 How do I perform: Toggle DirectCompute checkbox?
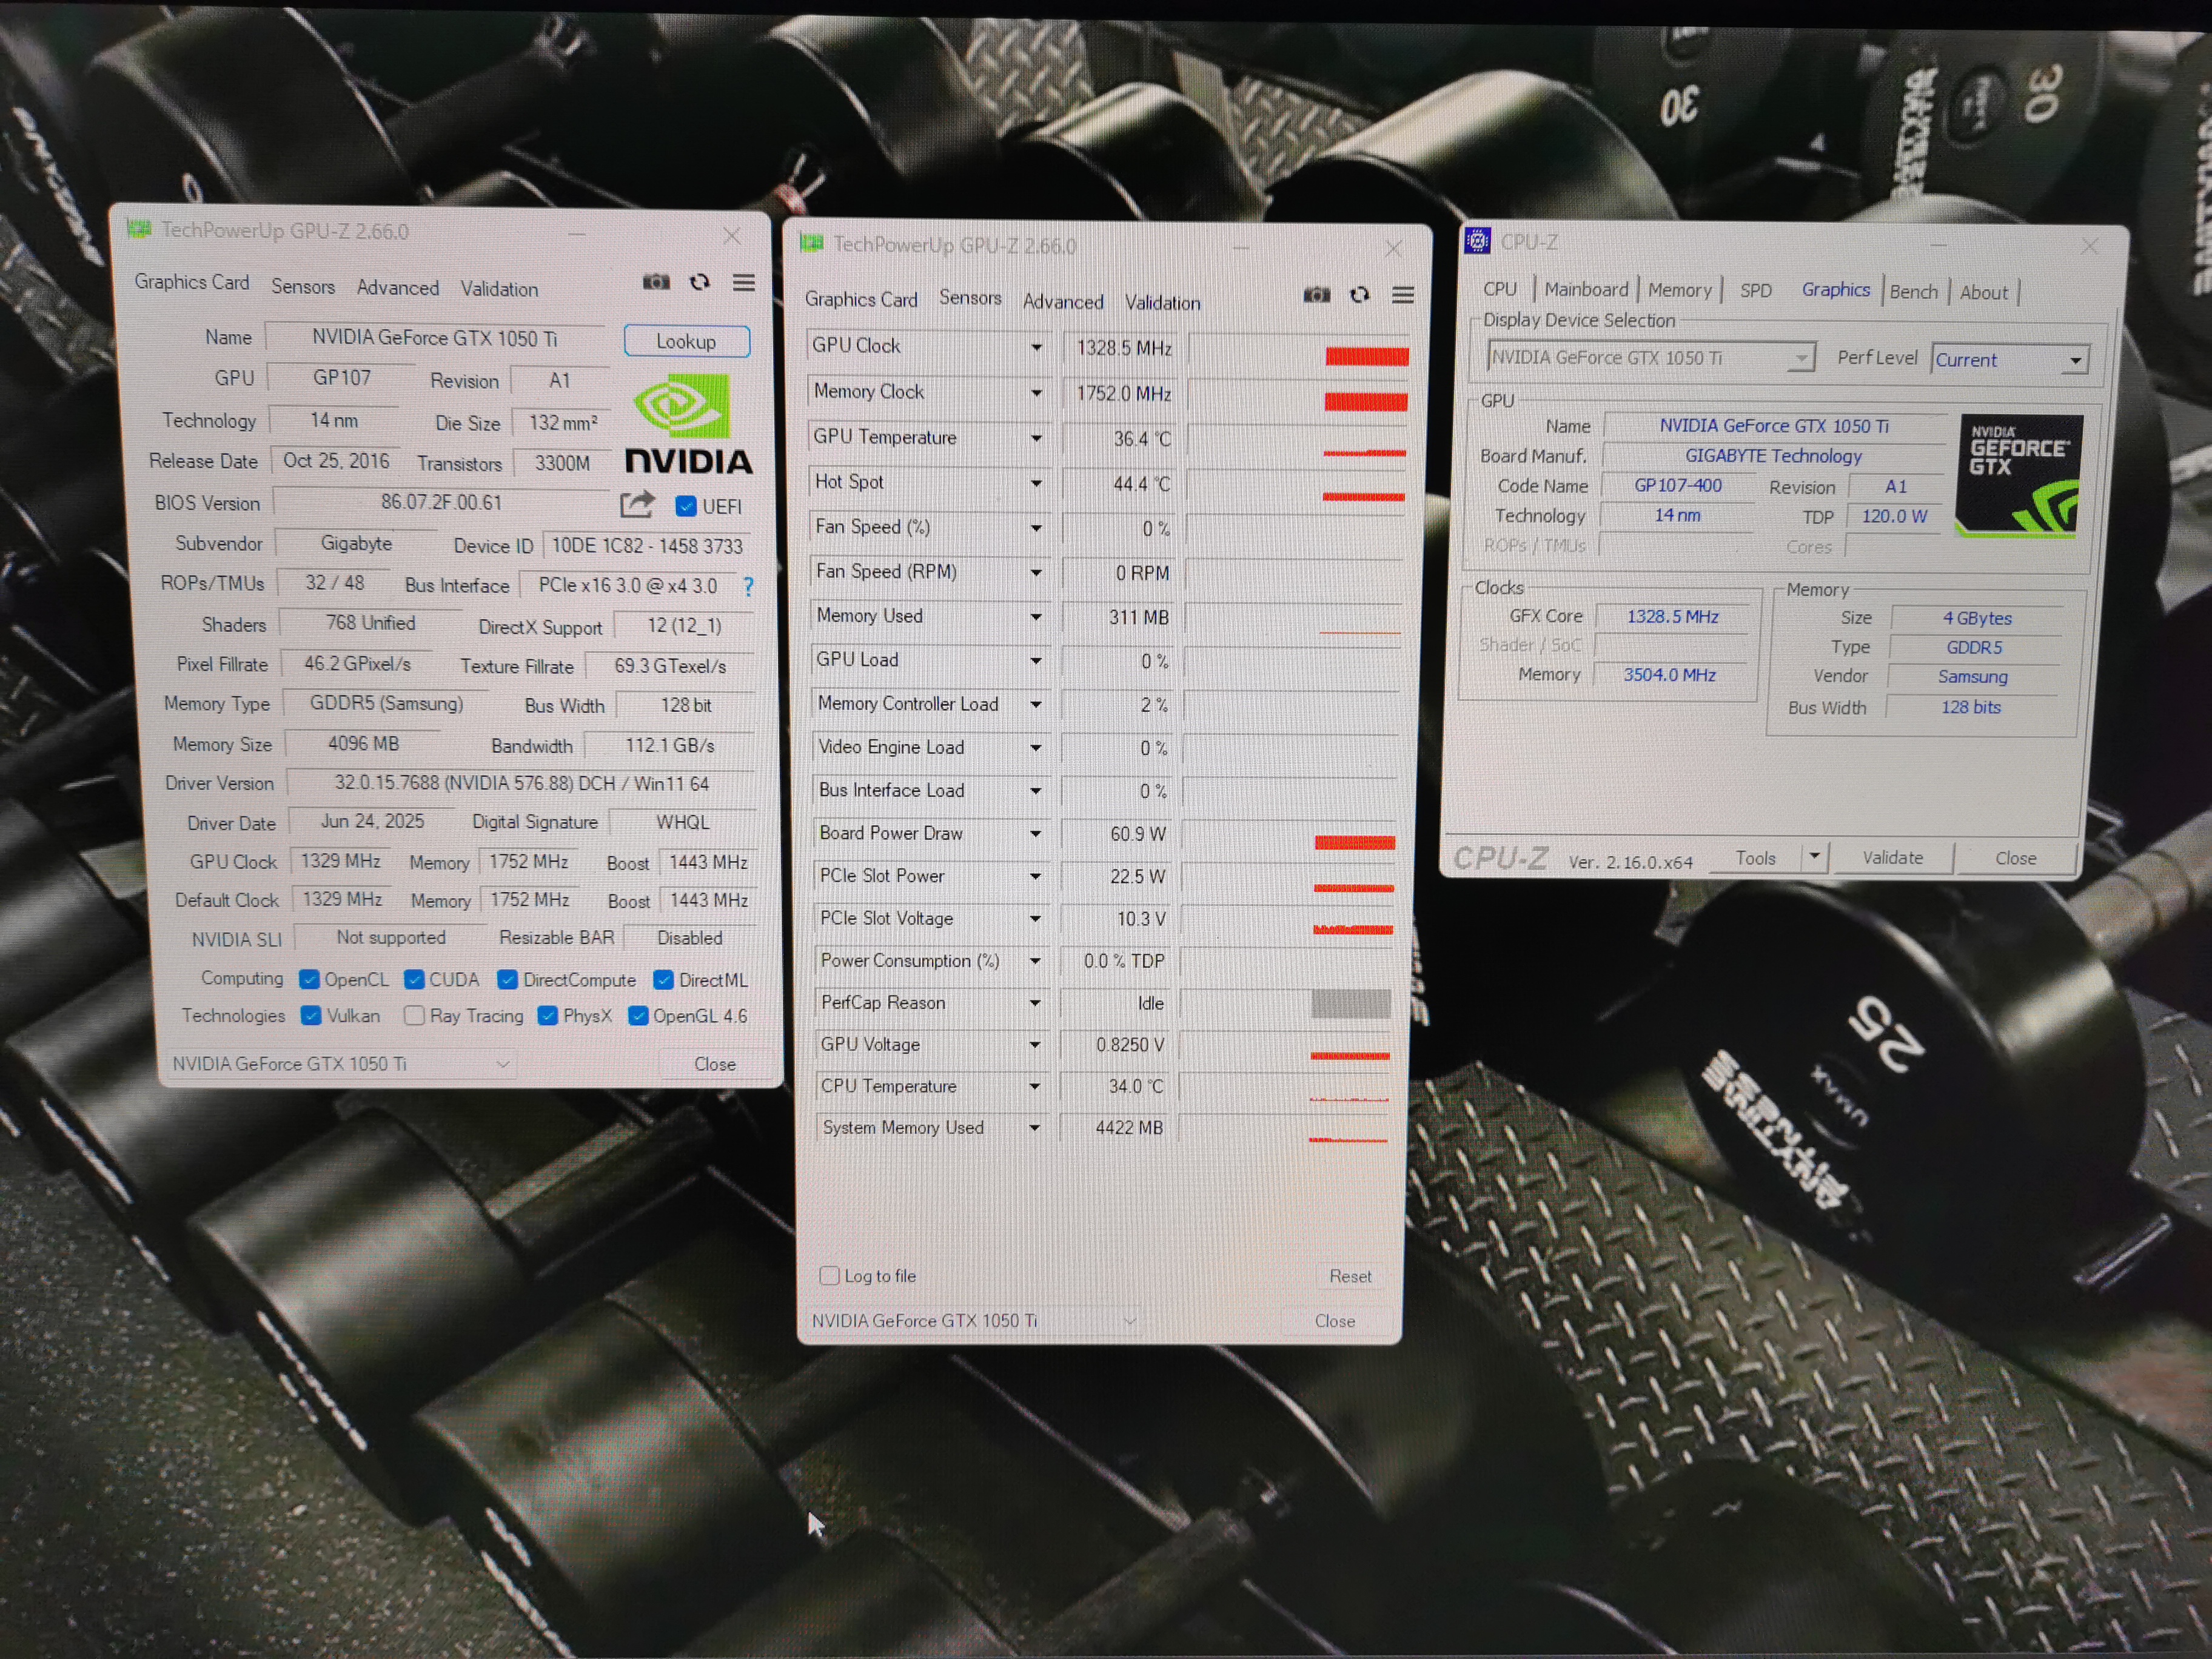tap(508, 979)
